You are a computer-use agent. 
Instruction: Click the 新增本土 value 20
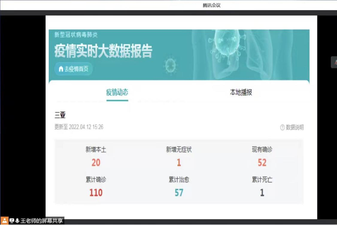tap(96, 163)
